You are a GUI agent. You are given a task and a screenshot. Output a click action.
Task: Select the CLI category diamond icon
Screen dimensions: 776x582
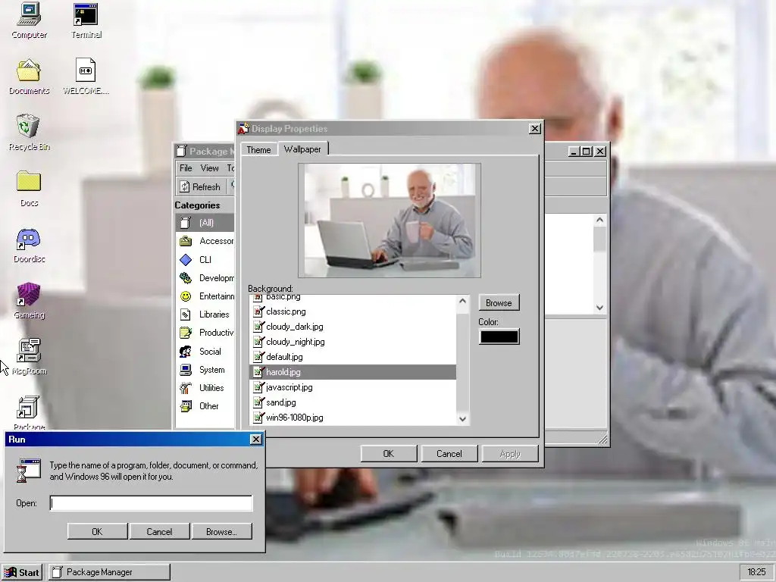186,259
